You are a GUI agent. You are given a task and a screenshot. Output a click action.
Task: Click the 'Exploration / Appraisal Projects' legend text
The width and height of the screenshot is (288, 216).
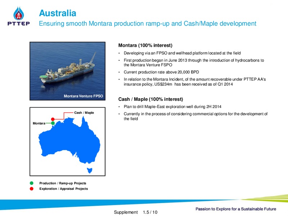(x=64, y=189)
